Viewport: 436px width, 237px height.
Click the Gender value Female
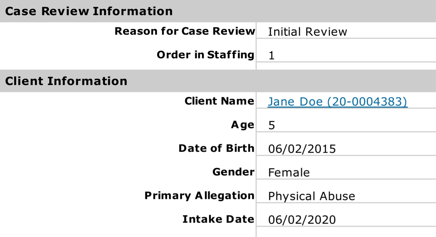[289, 173]
